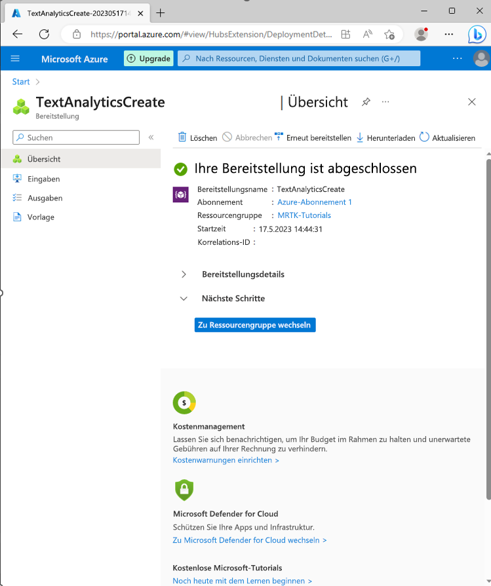Click the read aloud icon
491x586 pixels.
(368, 35)
